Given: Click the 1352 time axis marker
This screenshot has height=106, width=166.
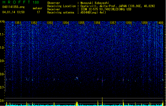Looking at the screenshot, I should (x=34, y=23).
